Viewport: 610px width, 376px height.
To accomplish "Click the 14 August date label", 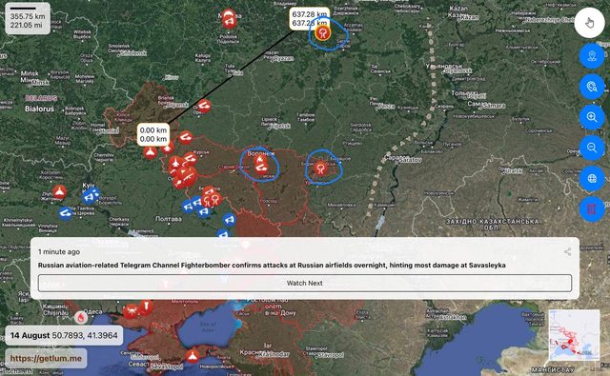I will click(30, 335).
